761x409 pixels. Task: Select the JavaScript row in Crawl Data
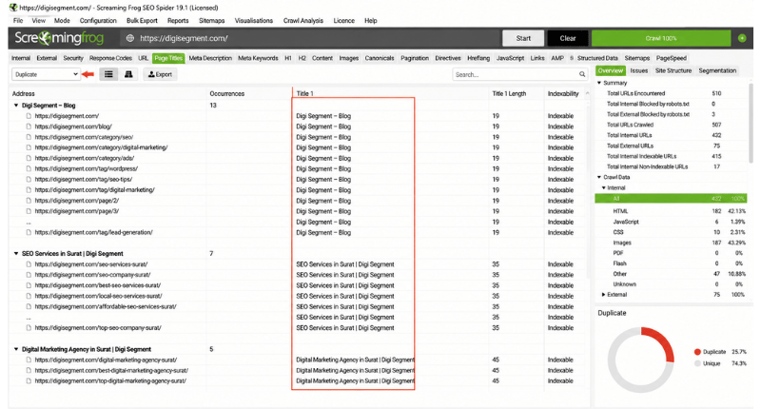671,222
